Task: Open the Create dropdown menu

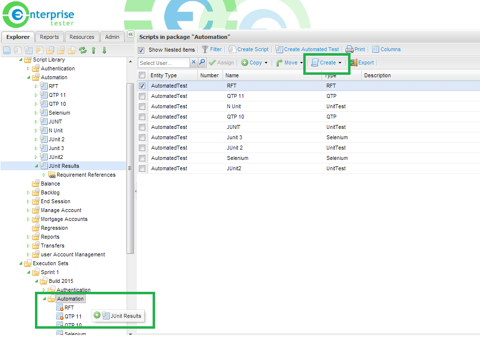Action: (327, 62)
